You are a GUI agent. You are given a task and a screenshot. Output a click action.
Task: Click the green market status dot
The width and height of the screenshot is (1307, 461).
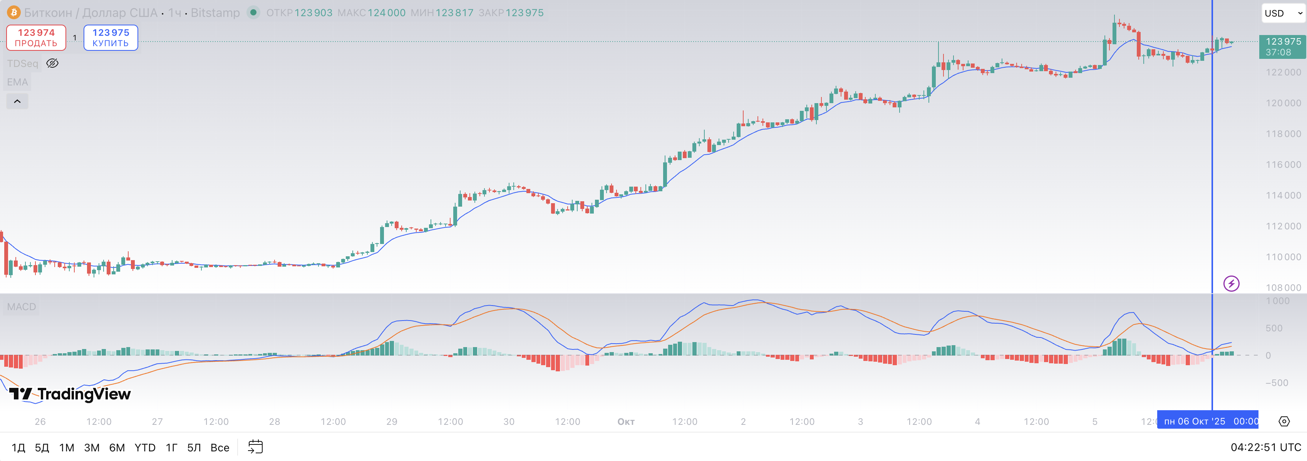253,13
